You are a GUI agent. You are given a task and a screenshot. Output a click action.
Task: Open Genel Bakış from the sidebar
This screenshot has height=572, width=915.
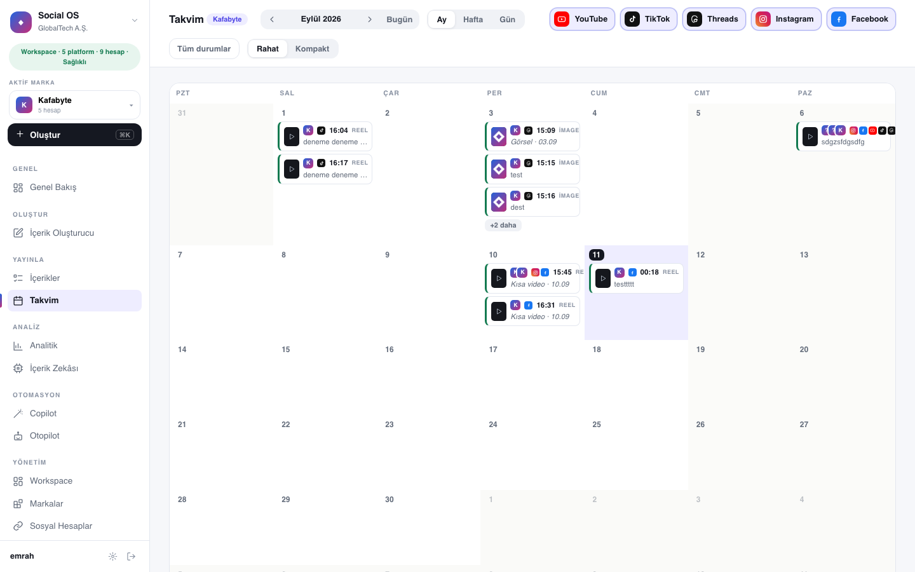click(74, 187)
